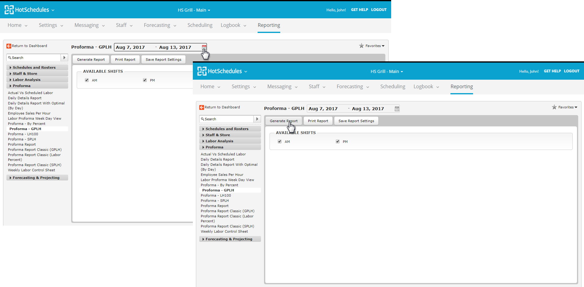This screenshot has width=584, height=287.
Task: Click Search field in back window
Action: [34, 58]
